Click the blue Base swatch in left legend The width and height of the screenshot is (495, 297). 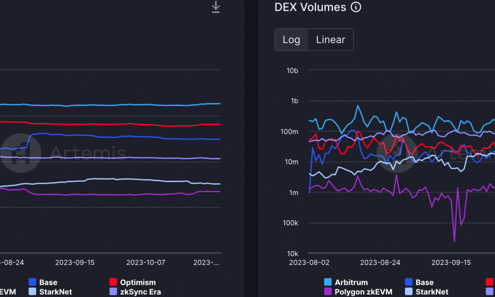[x=32, y=282]
